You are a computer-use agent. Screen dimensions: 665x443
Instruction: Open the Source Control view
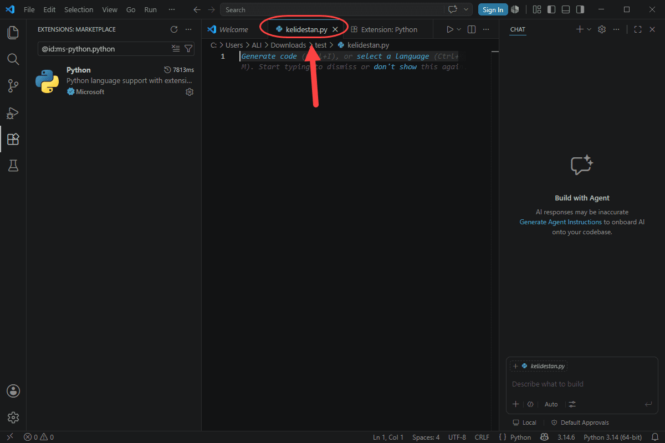pyautogui.click(x=13, y=85)
